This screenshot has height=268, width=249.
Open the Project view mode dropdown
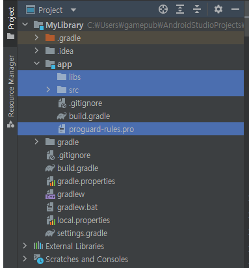73,10
